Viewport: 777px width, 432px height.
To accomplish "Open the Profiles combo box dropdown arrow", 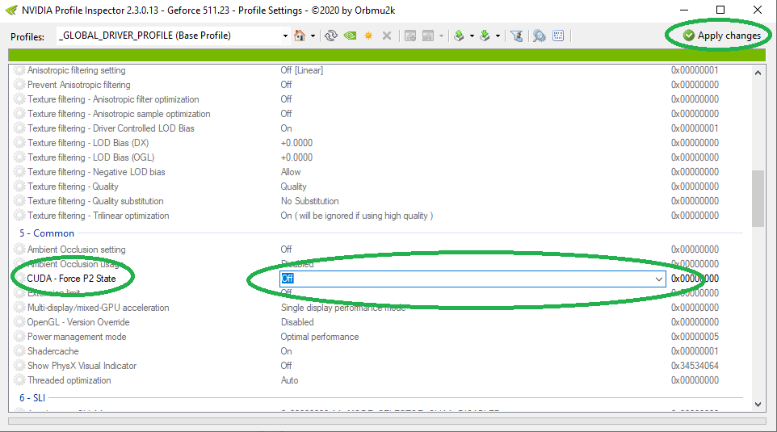I will [285, 36].
